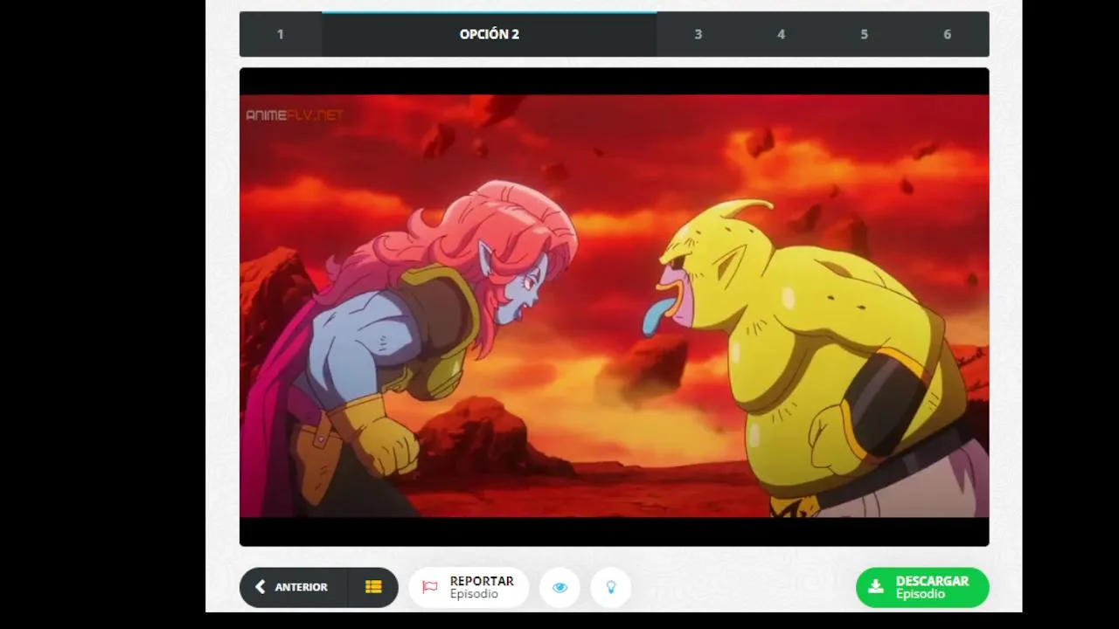
Task: Toggle the light bulb lights-off mode
Action: (x=611, y=587)
